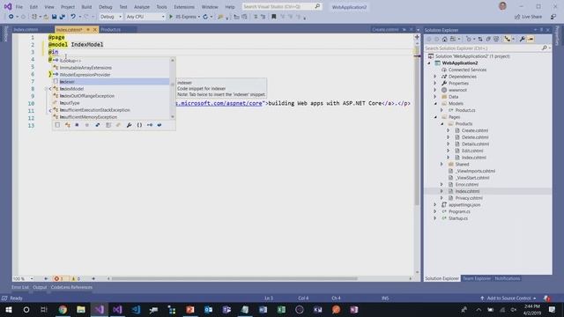Click the Live Share button

529,17
